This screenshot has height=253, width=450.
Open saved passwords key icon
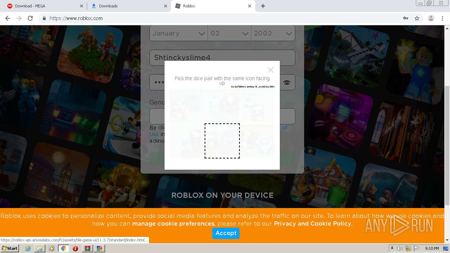click(x=406, y=18)
